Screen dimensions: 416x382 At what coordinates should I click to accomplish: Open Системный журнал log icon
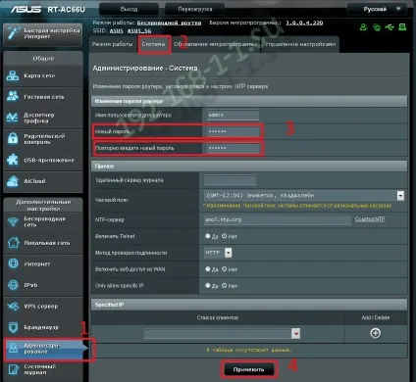pos(13,369)
